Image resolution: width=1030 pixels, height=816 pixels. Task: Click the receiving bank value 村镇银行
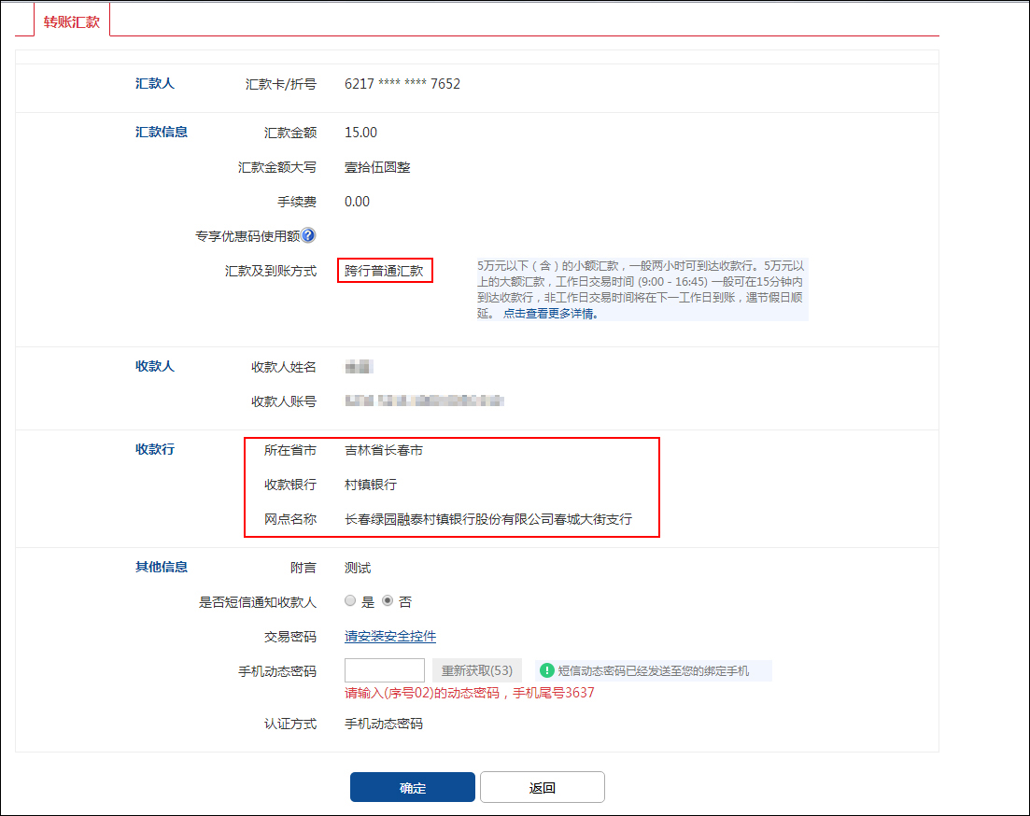tap(371, 485)
